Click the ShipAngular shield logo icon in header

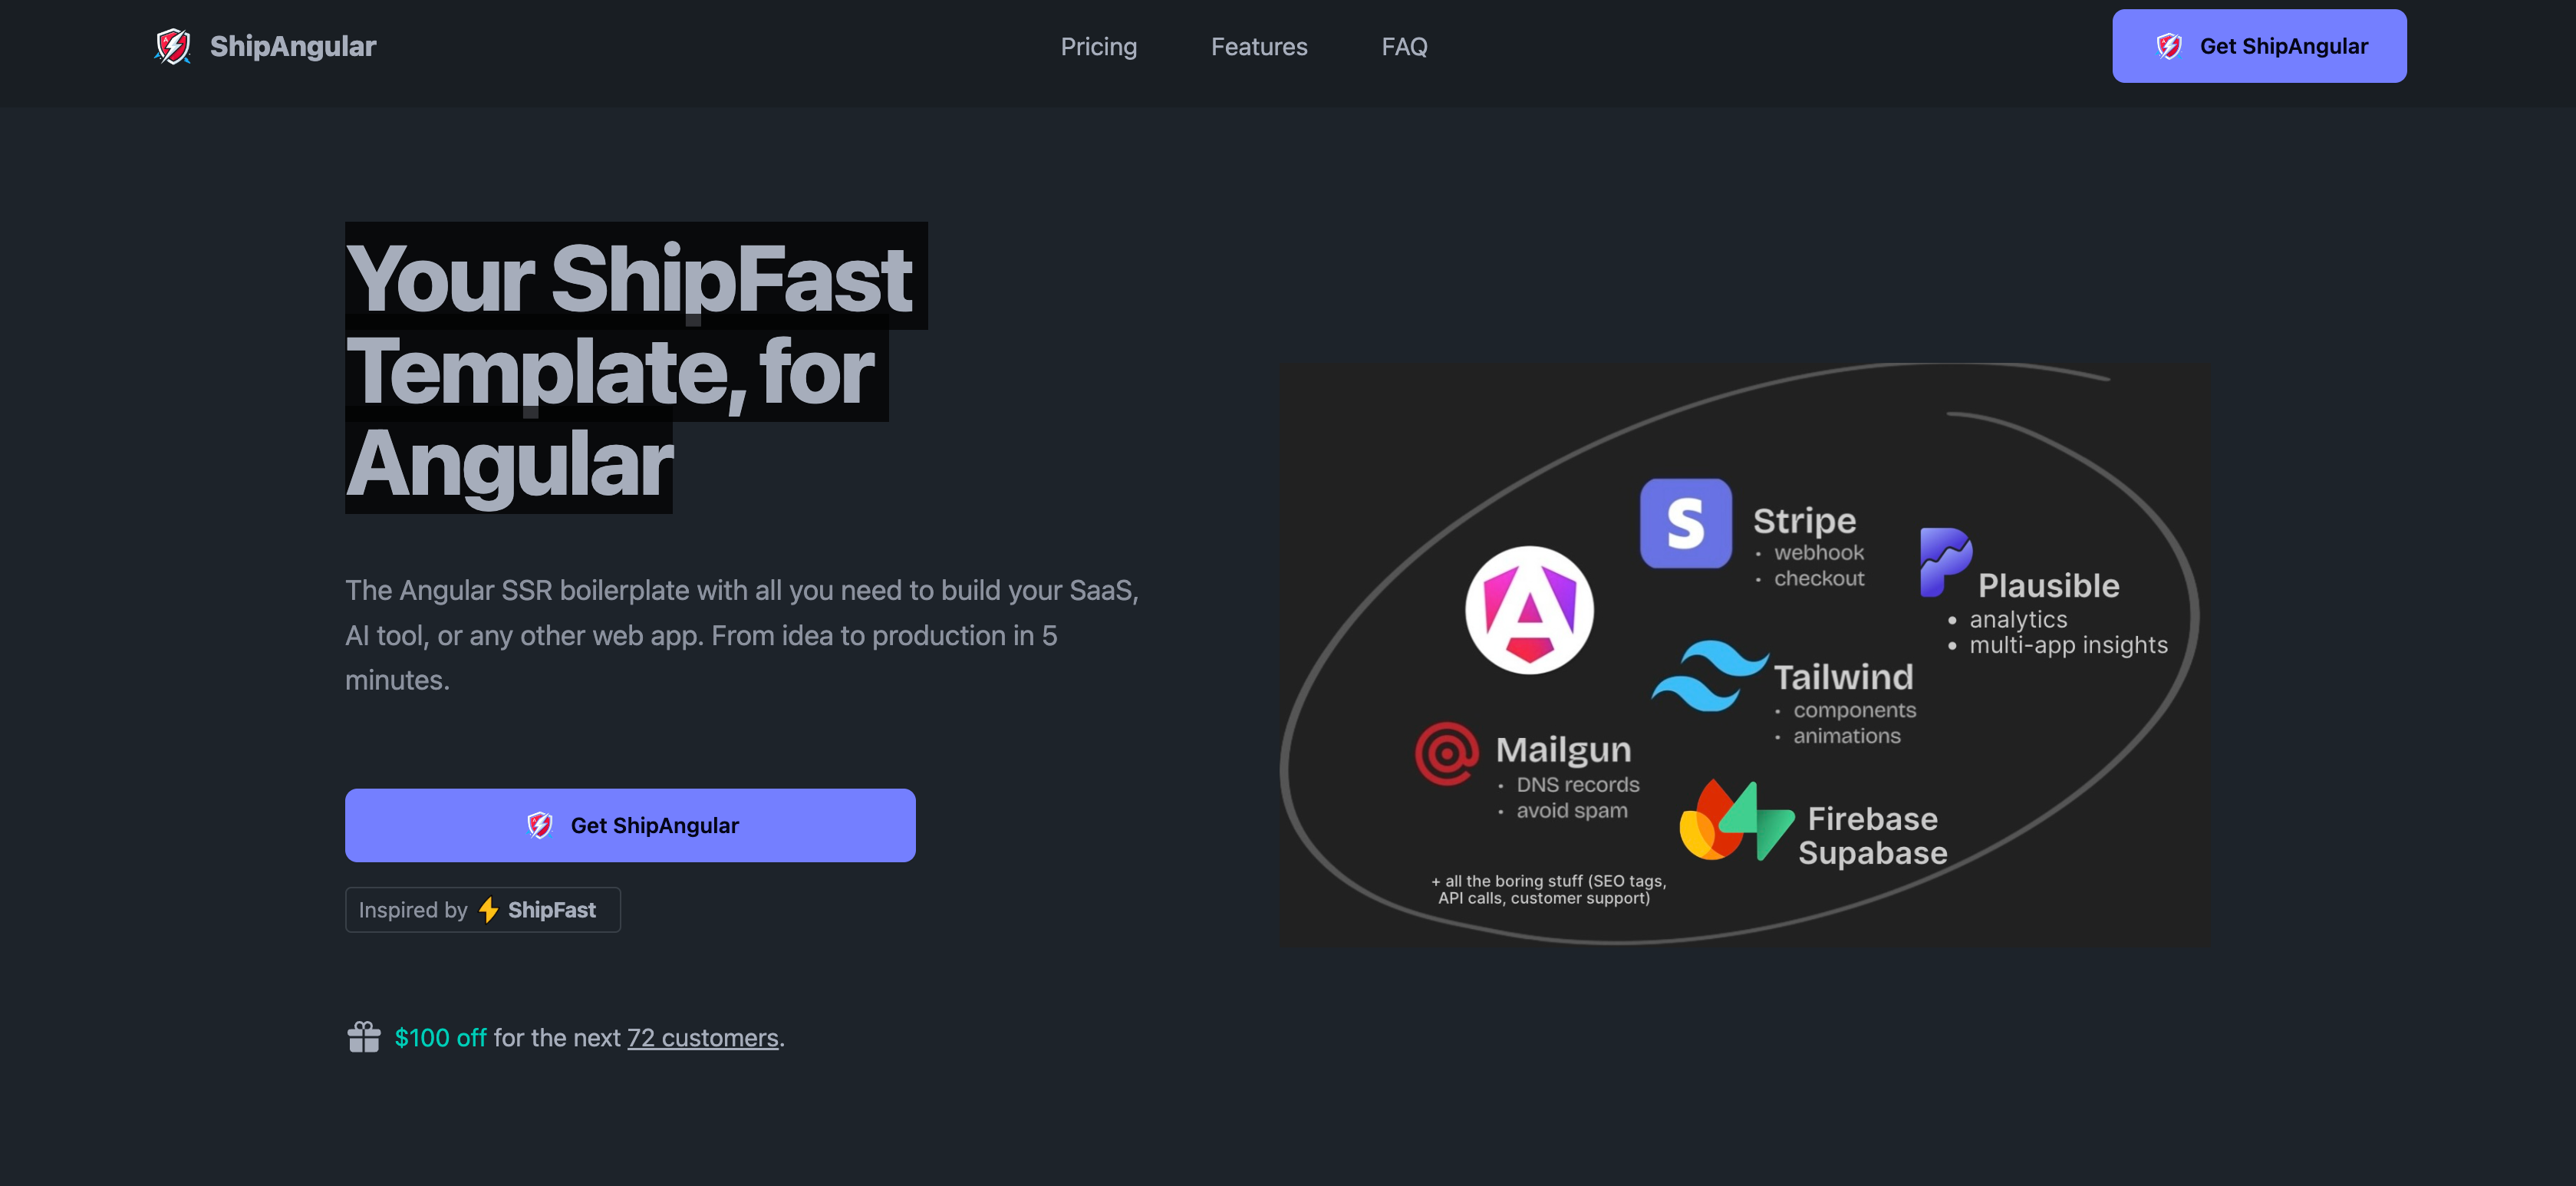(173, 46)
